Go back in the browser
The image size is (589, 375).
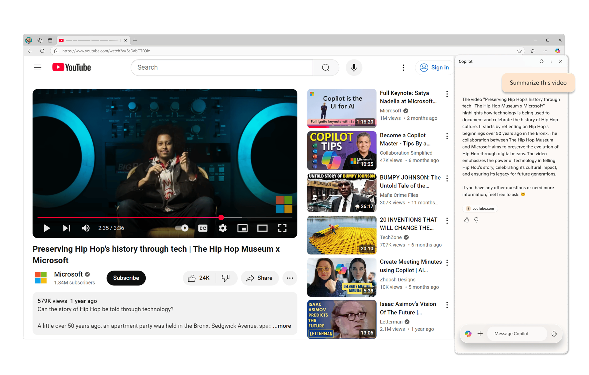[30, 51]
